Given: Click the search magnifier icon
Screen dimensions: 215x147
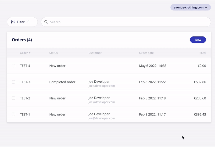Looking at the screenshot, I should point(46,22).
